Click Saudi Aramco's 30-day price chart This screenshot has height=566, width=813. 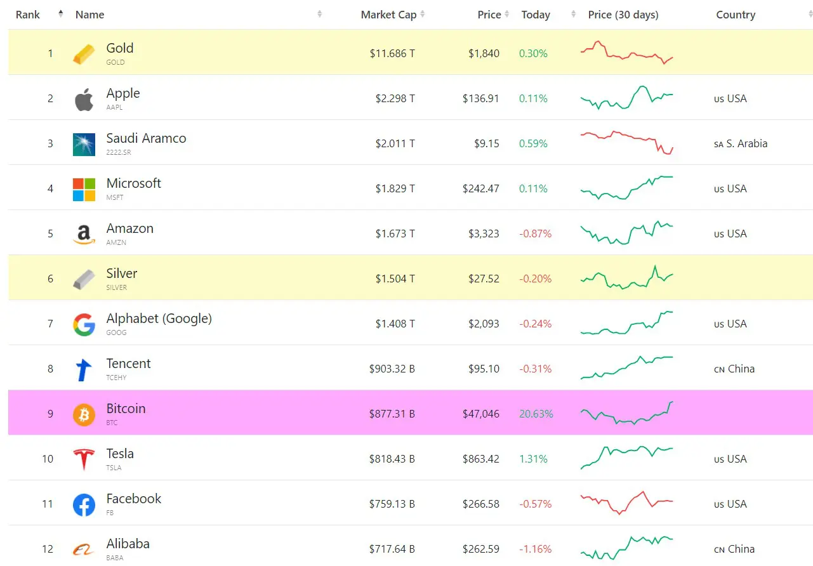627,143
